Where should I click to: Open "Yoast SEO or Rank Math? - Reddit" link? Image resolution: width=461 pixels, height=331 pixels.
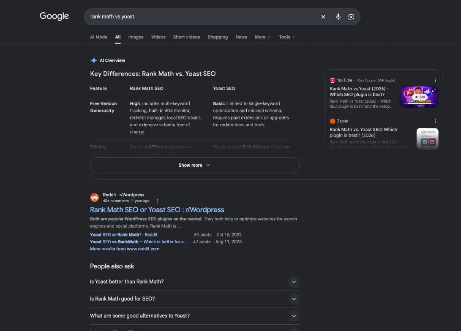[123, 235]
